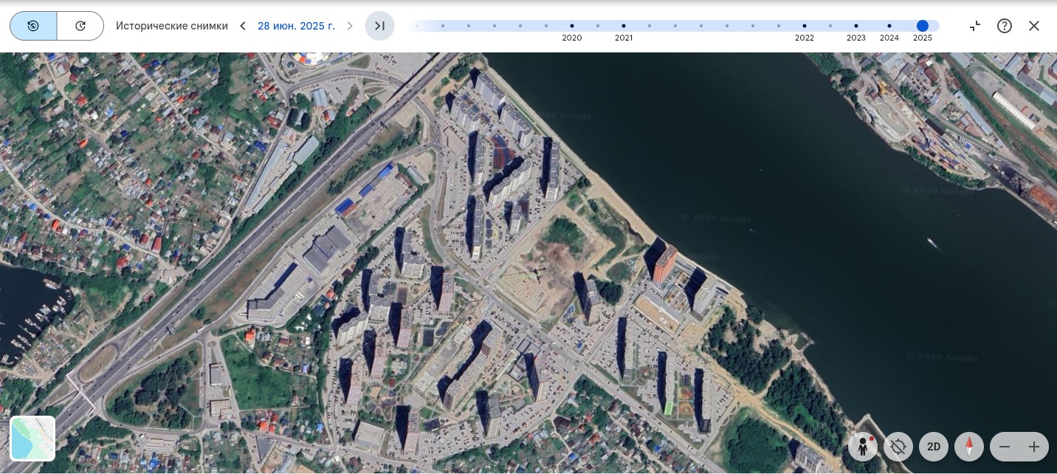Select the 2023 timeline point
The height and width of the screenshot is (474, 1057).
click(856, 26)
